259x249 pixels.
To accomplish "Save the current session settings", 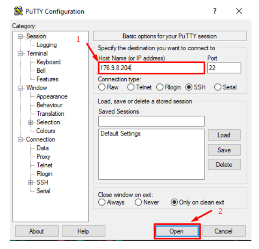I will pyautogui.click(x=224, y=150).
